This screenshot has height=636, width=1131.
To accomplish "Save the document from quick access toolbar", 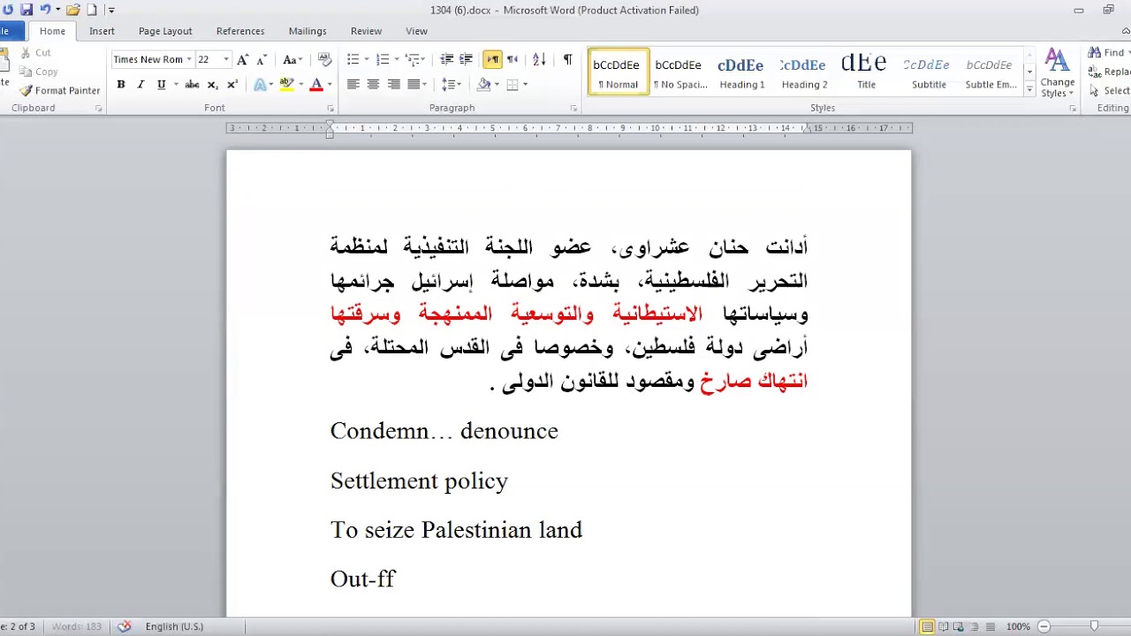I will pos(27,10).
